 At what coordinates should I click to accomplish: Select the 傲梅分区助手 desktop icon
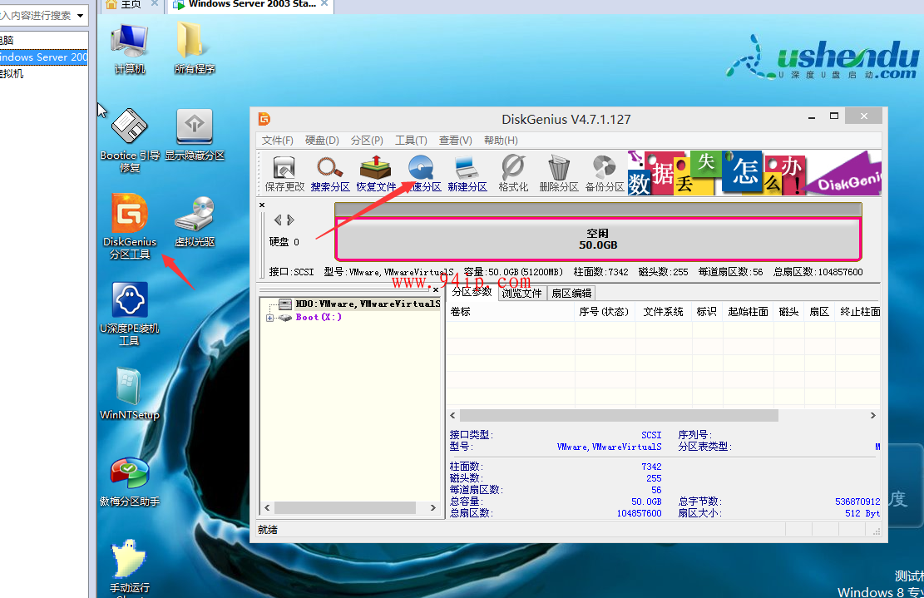point(130,482)
